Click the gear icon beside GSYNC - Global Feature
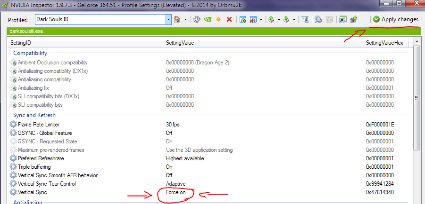Image resolution: width=425 pixels, height=204 pixels. tap(13, 133)
